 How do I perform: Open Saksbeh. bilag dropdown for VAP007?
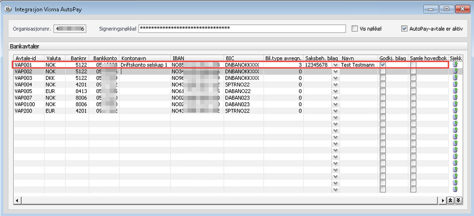(x=335, y=98)
